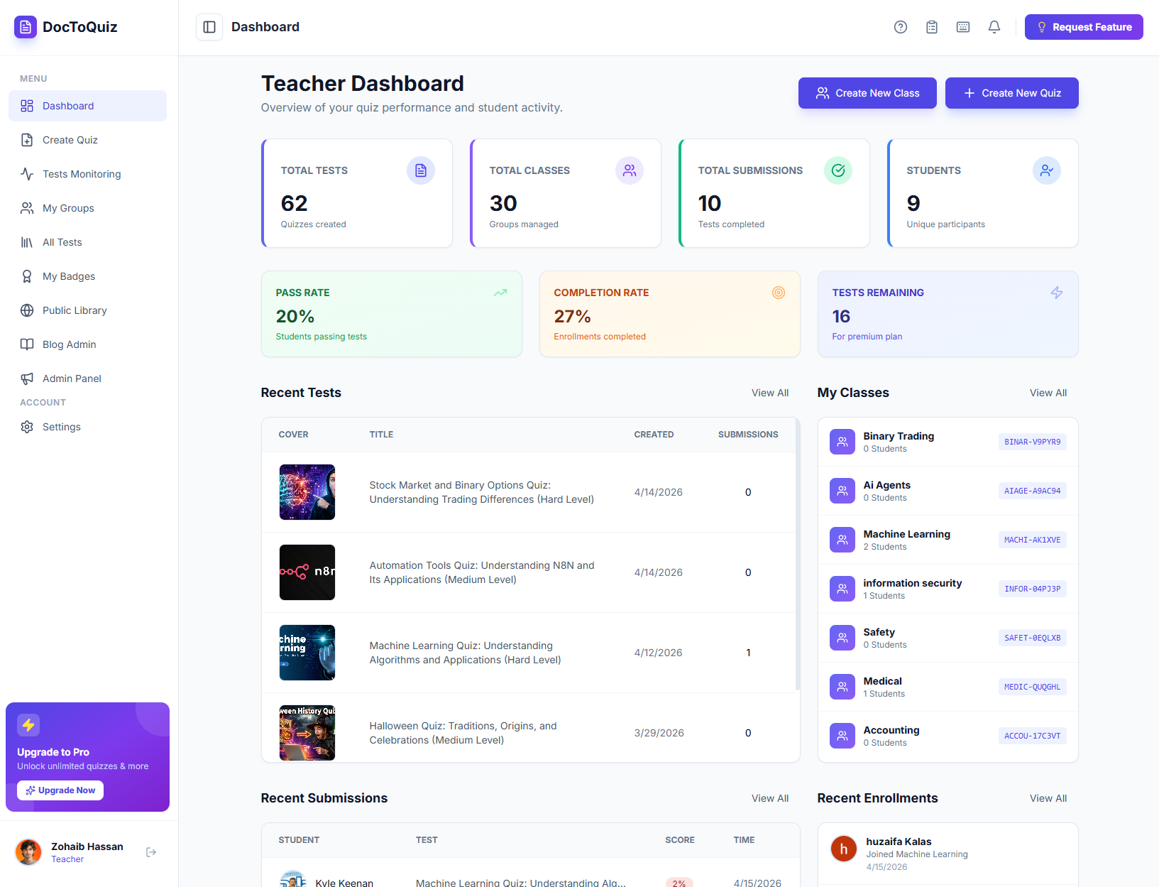1159x887 pixels.
Task: Click huzaifa Kalas enrollment avatar
Action: (x=844, y=849)
